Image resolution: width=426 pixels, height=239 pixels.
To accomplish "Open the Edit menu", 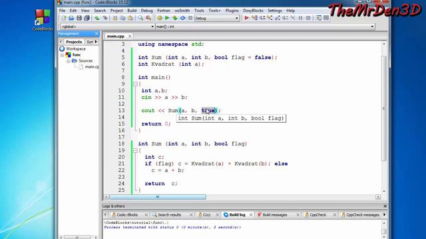I will (73, 11).
